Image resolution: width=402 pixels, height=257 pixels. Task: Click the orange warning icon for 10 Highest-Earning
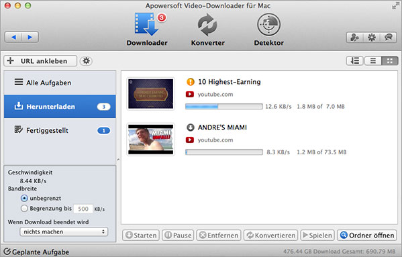point(190,82)
